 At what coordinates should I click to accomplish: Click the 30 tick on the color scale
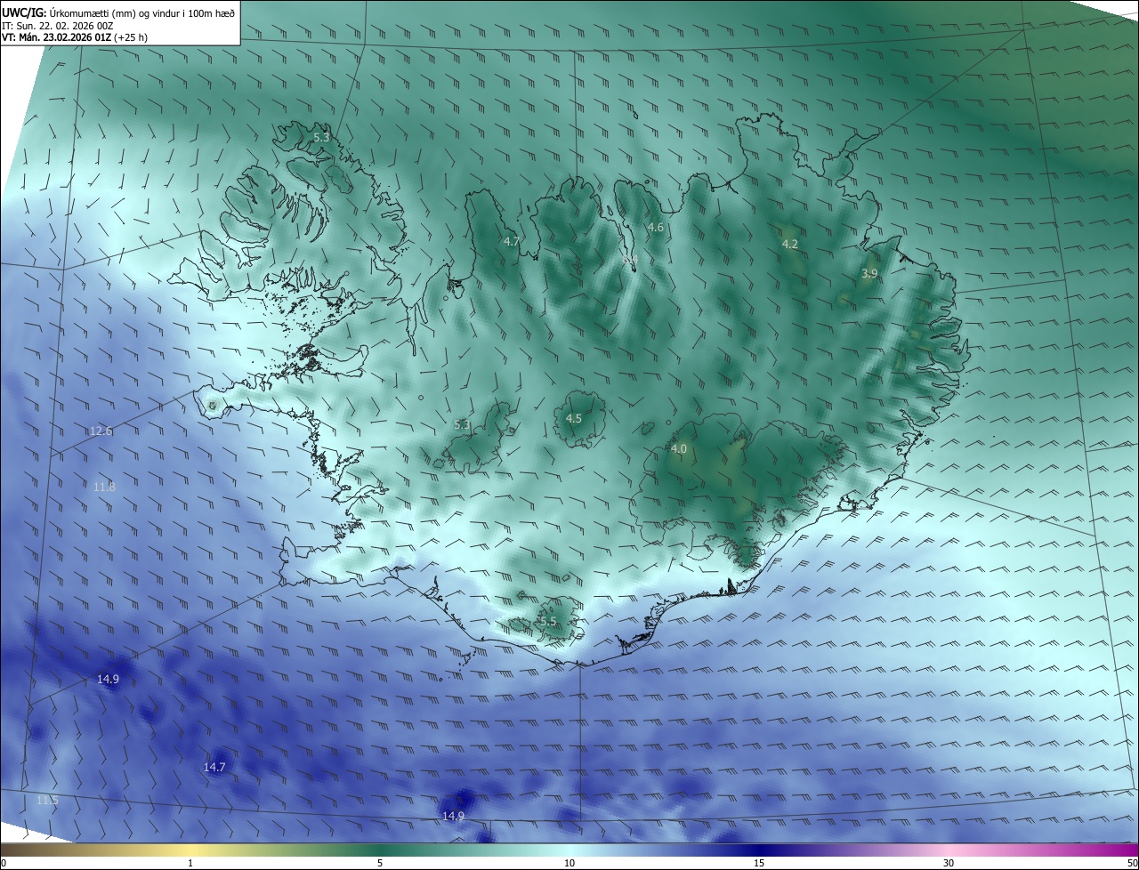[949, 863]
